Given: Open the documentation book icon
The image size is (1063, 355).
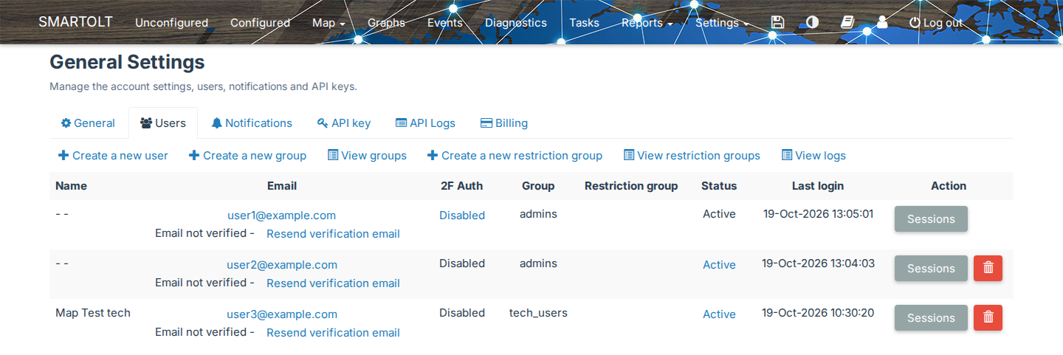Looking at the screenshot, I should click(x=847, y=22).
